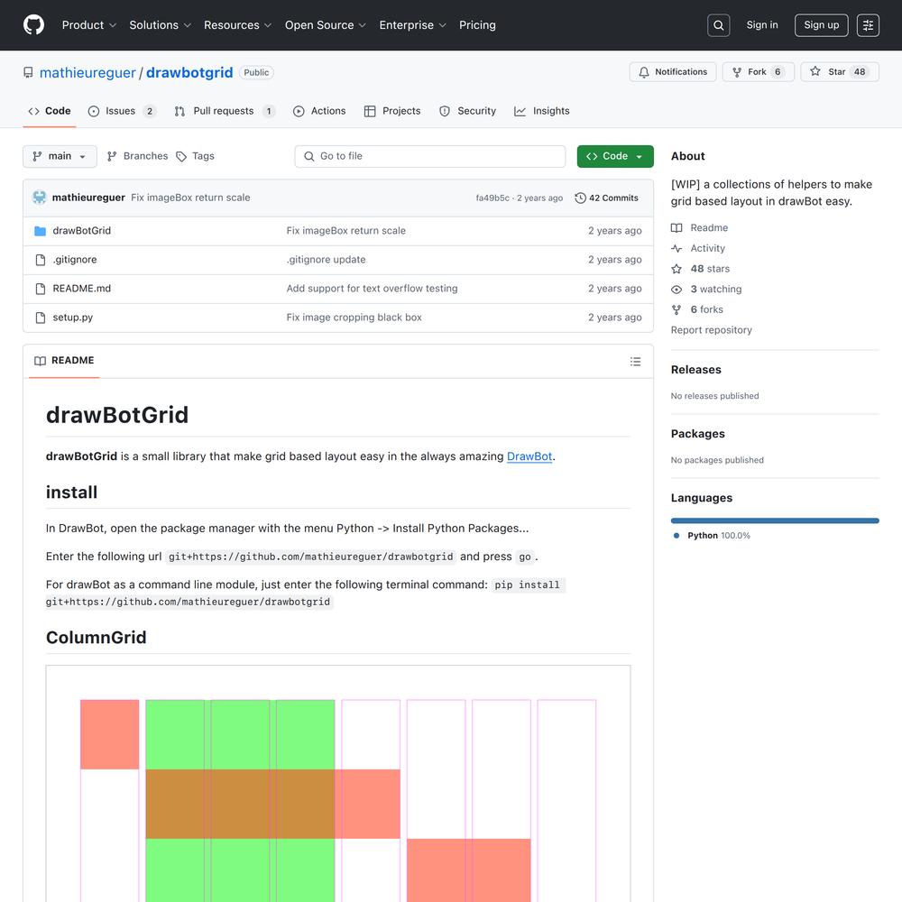This screenshot has width=902, height=902.
Task: Click the Python language bar
Action: click(775, 520)
